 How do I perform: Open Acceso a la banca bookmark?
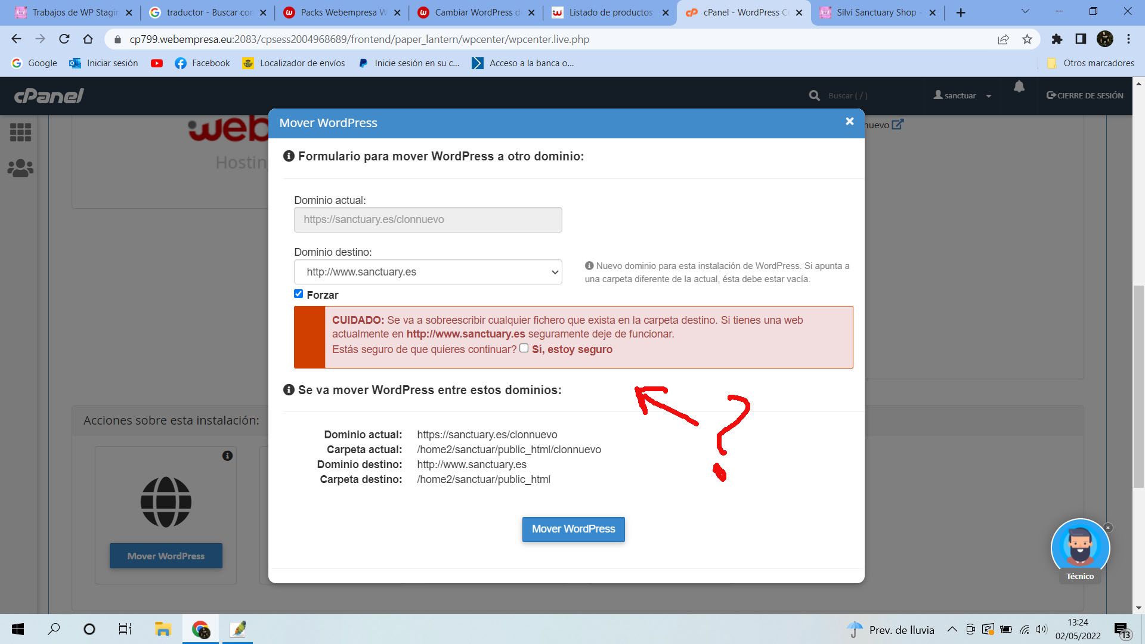522,63
